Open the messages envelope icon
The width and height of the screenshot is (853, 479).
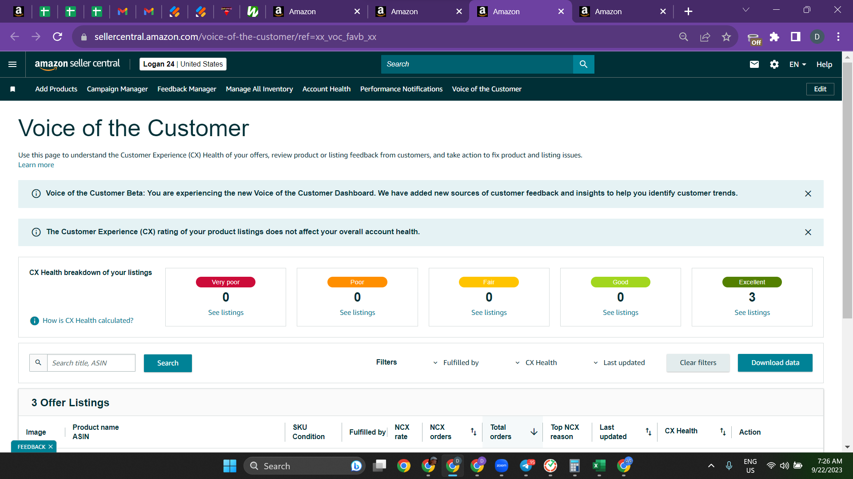754,64
